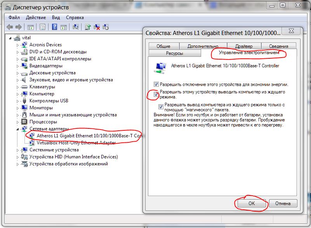Click the Acronis Devices category icon
Image resolution: width=311 pixels, height=228 pixels.
tap(24, 45)
